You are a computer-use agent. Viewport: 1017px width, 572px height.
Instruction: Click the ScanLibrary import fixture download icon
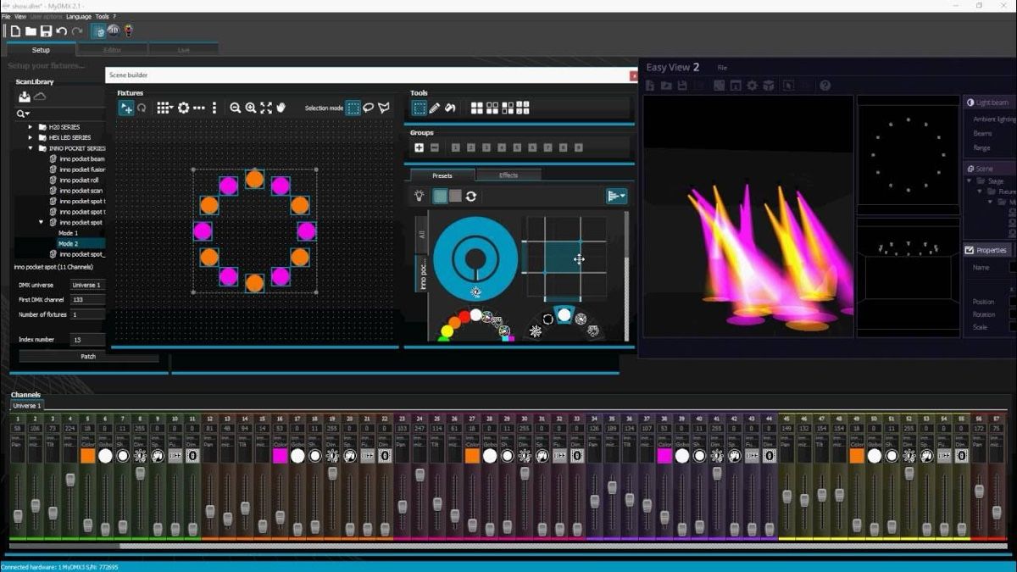(x=25, y=97)
